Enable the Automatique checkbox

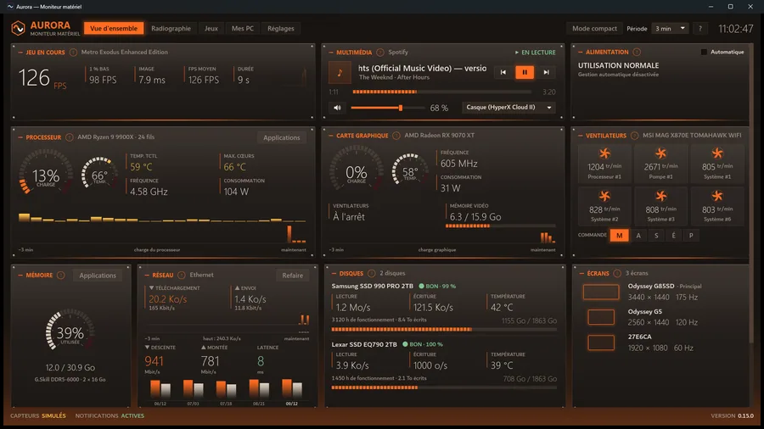[704, 52]
